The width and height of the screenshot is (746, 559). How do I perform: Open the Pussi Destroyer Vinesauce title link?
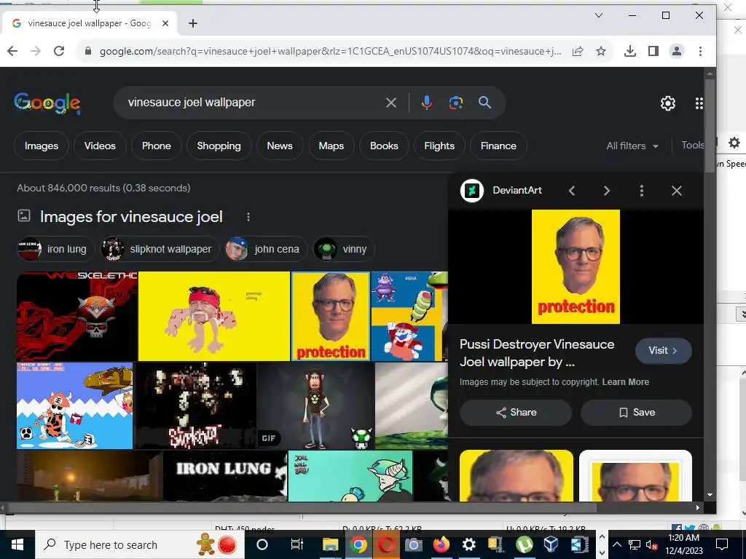[537, 353]
